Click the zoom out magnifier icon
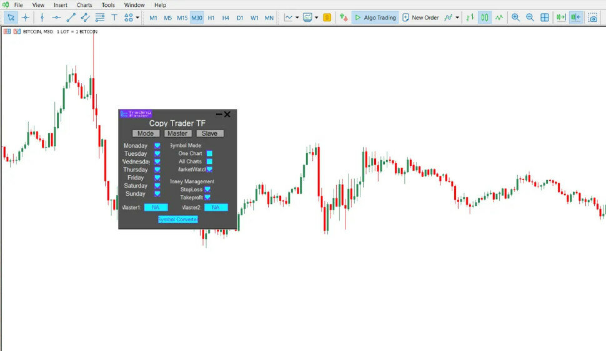 click(530, 17)
